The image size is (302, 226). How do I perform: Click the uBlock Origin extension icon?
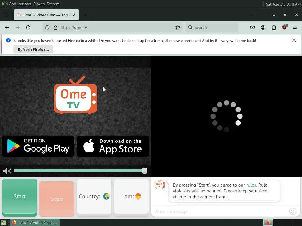tap(285, 27)
